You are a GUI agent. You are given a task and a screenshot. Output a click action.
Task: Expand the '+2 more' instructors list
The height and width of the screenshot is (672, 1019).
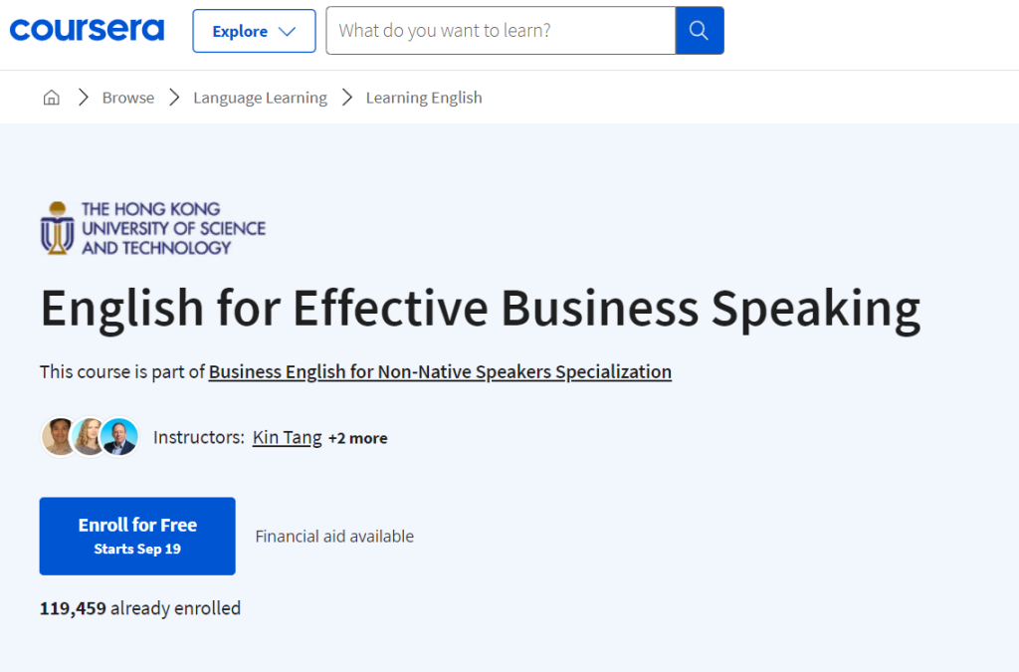point(358,438)
